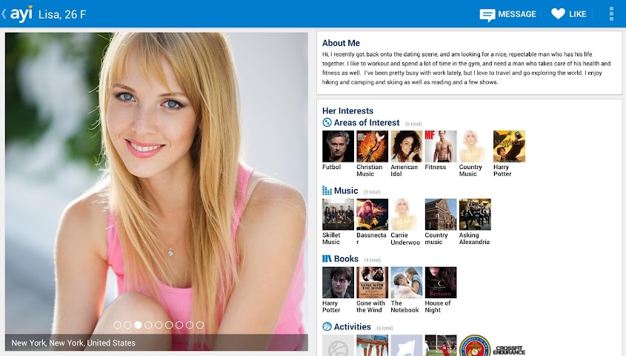626x356 pixels.
Task: Click the Music section equalizer icon
Action: [327, 191]
